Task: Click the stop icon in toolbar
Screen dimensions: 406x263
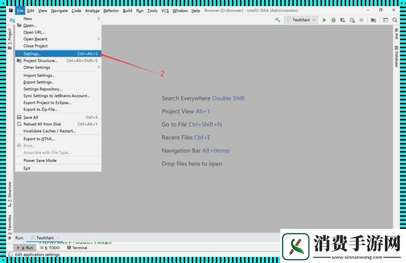Action: tap(362, 20)
